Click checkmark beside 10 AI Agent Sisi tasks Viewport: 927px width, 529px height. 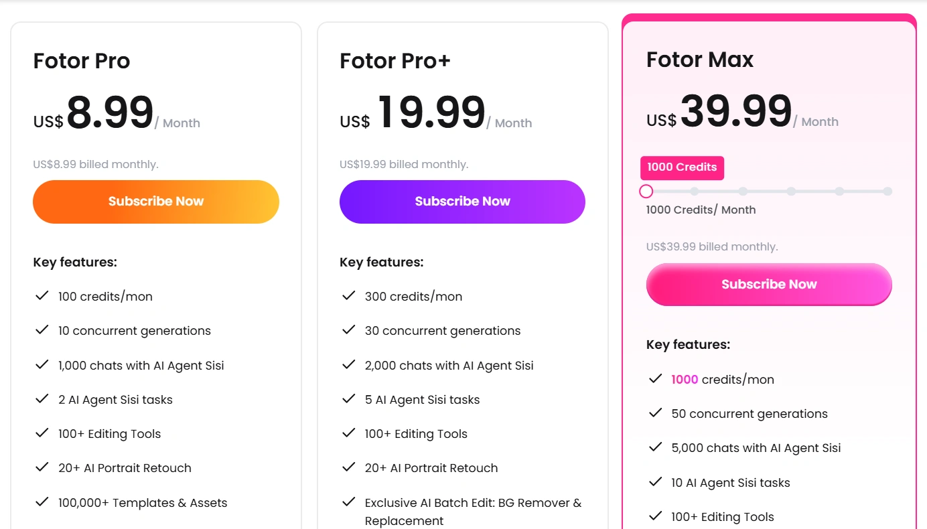[655, 482]
